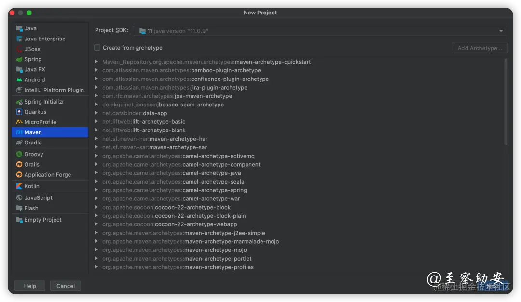Select Java project type label
521x302 pixels.
(30, 28)
